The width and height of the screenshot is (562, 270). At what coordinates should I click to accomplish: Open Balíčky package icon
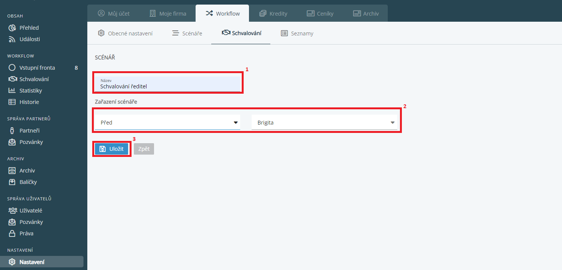coord(12,182)
